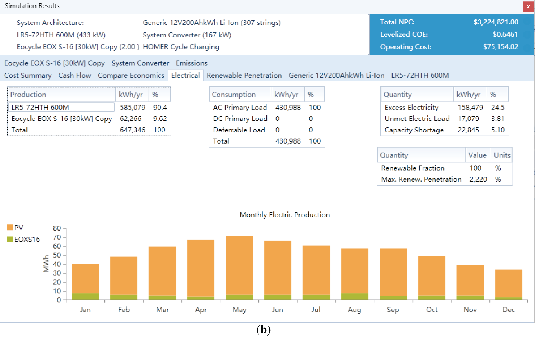Click the green EOXS16 legend swatch
535x337 pixels.
coord(10,239)
